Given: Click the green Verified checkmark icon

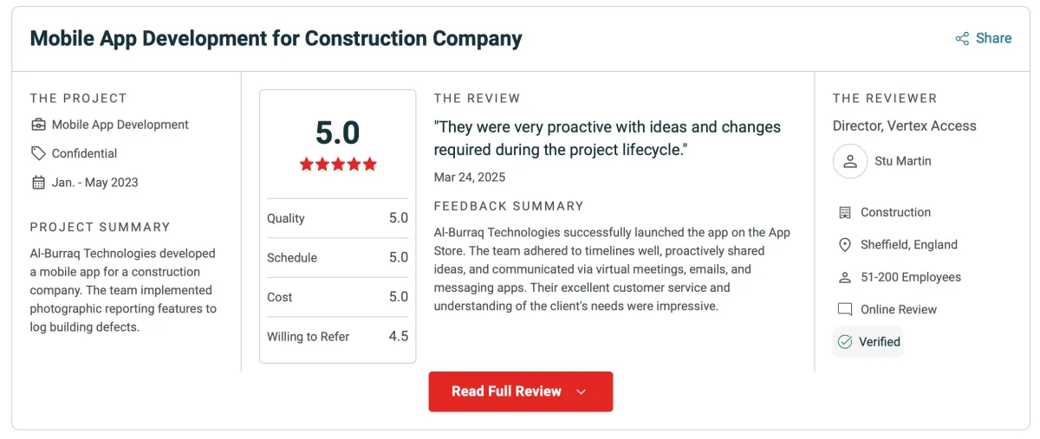Looking at the screenshot, I should (845, 342).
